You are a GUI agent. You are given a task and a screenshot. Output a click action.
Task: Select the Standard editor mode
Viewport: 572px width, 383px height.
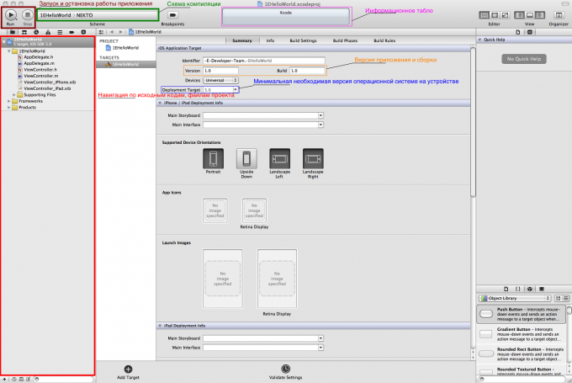coord(484,15)
